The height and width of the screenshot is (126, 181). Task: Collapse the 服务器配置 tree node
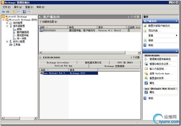pyautogui.click(x=7, y=26)
